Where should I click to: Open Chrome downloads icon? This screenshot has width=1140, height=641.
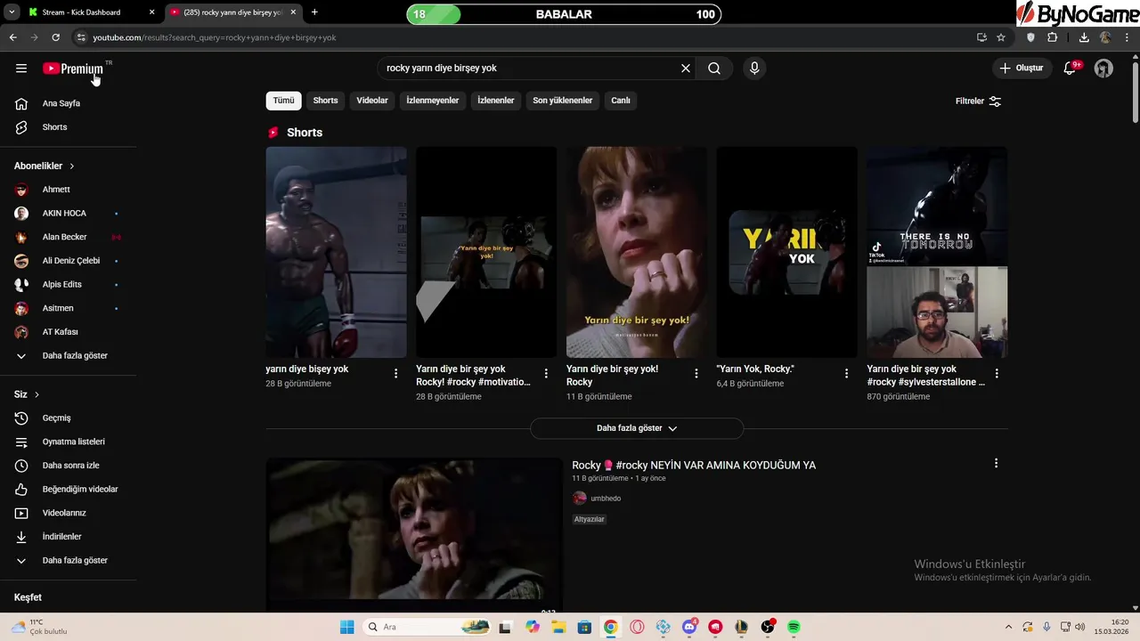1084,37
